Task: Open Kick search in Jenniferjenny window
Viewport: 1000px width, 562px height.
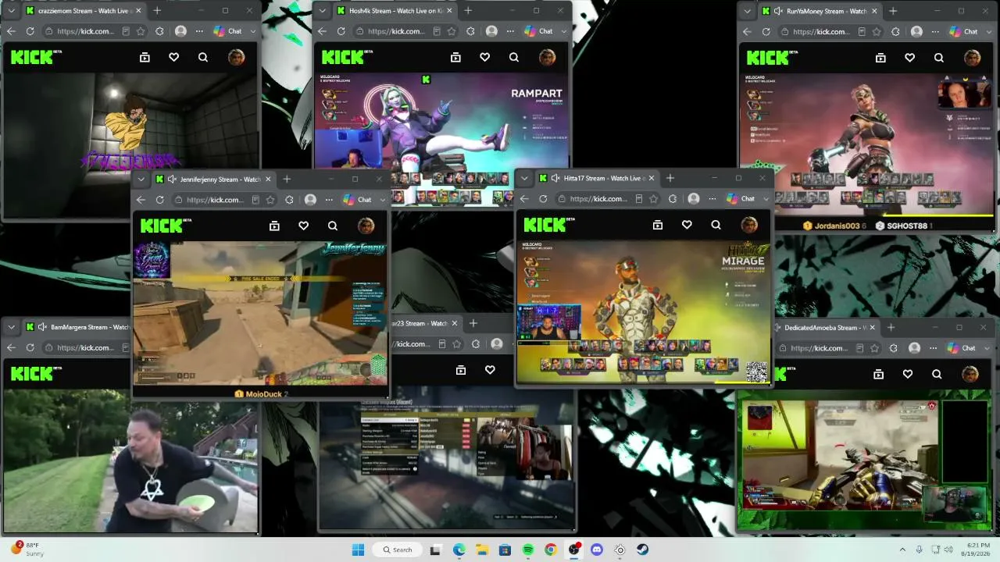Action: point(333,226)
